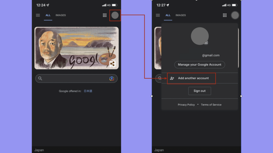
Task: Open hamburger menu in right phone screen
Action: (x=158, y=15)
